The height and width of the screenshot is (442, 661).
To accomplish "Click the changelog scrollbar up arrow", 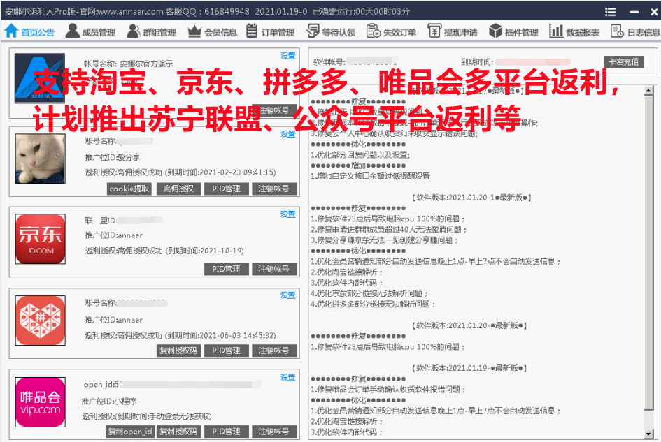I will [648, 90].
